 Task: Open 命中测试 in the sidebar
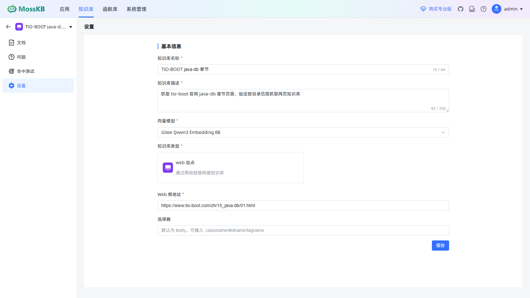38,71
